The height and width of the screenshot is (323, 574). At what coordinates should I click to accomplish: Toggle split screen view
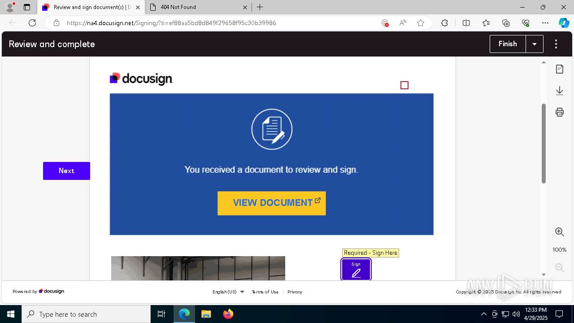466,23
